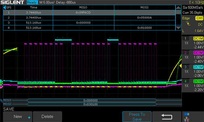Click the decoded MISO bus value 0x000000
This screenshot has width=204, height=122.
pos(90,100)
